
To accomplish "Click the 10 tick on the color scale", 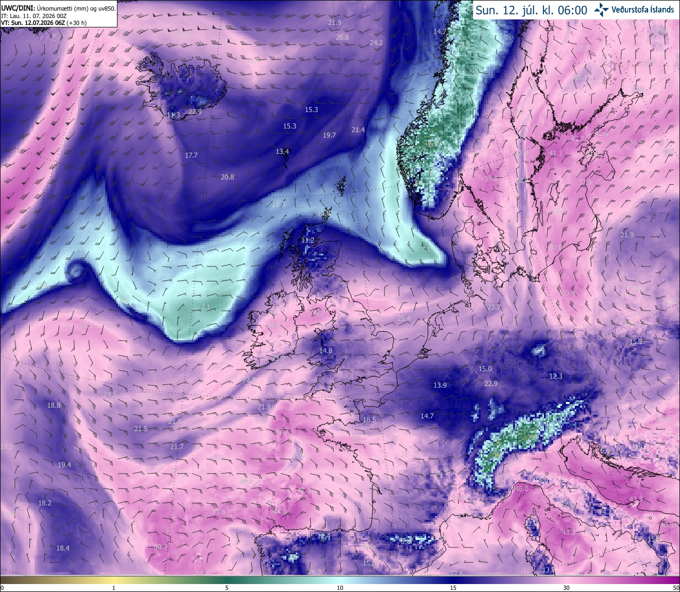I will 340,587.
